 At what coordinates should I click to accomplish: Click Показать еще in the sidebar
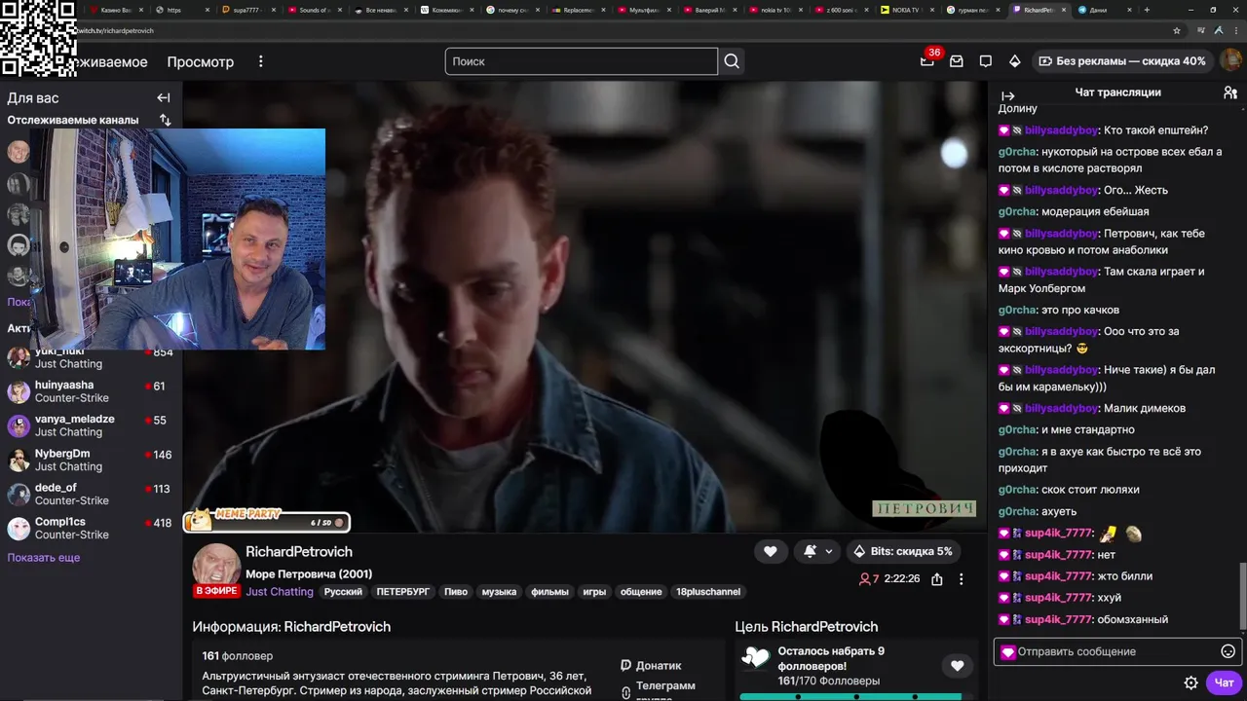pyautogui.click(x=44, y=558)
